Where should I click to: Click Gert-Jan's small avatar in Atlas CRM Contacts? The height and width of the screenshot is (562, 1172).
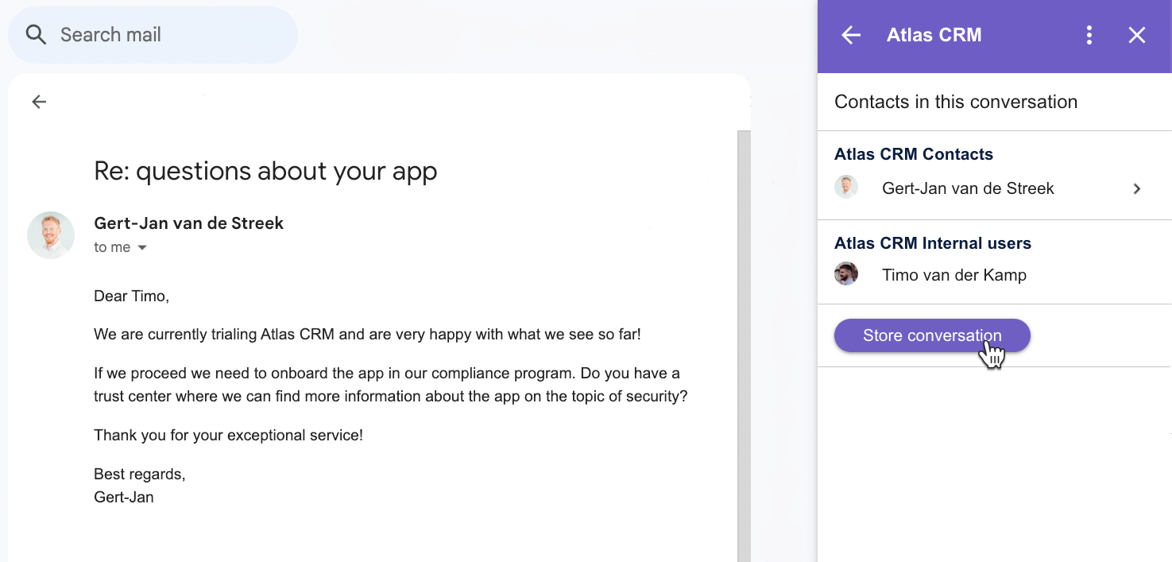[x=846, y=188]
